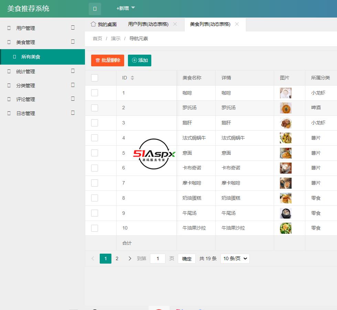Check the checkbox beside 法式焗蜗牛
337x310 pixels.
(x=94, y=138)
